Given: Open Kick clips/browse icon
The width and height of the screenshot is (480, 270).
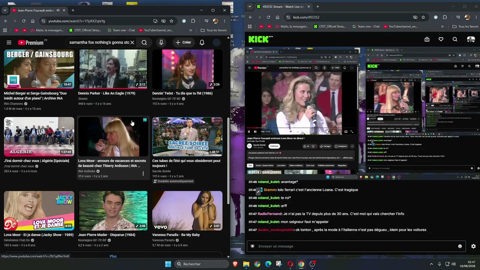Looking at the screenshot, I should point(427,39).
